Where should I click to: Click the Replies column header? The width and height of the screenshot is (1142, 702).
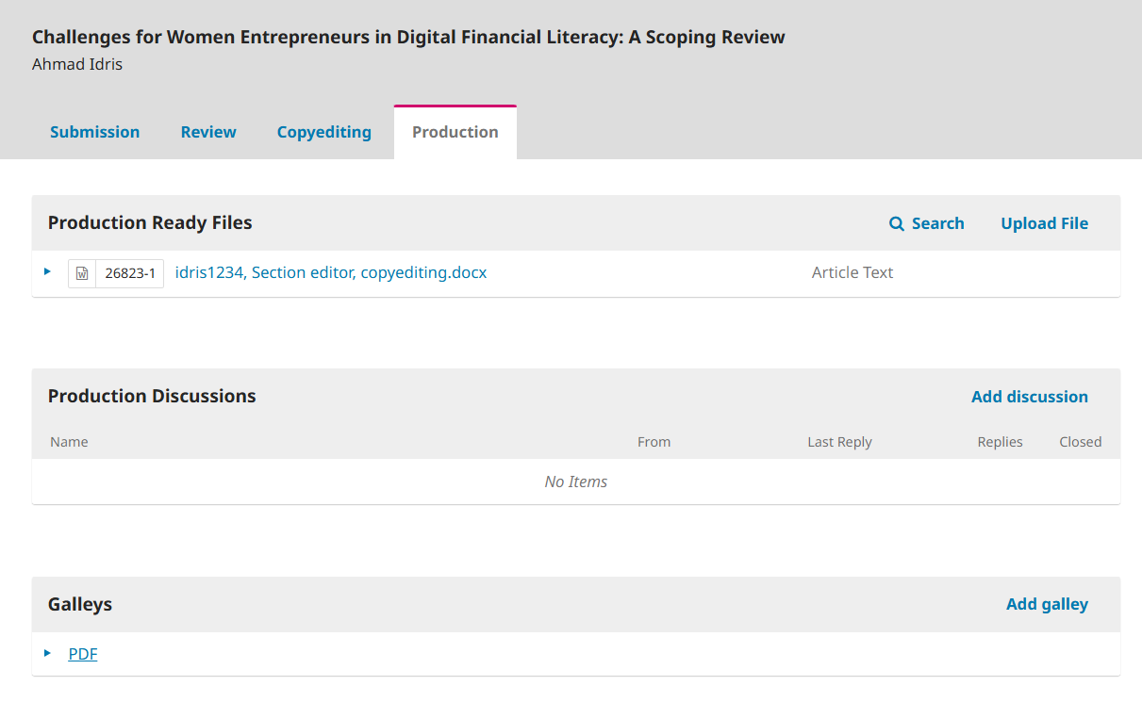pos(1000,442)
